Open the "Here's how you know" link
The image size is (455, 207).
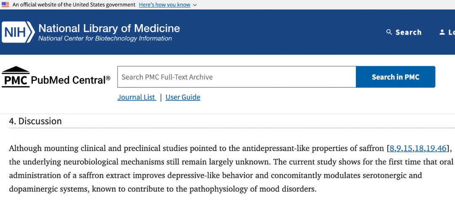pyautogui.click(x=165, y=5)
